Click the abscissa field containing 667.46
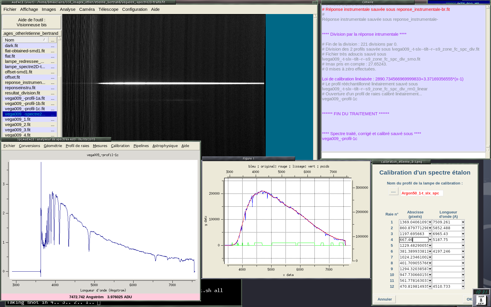491x307 pixels. (x=413, y=240)
